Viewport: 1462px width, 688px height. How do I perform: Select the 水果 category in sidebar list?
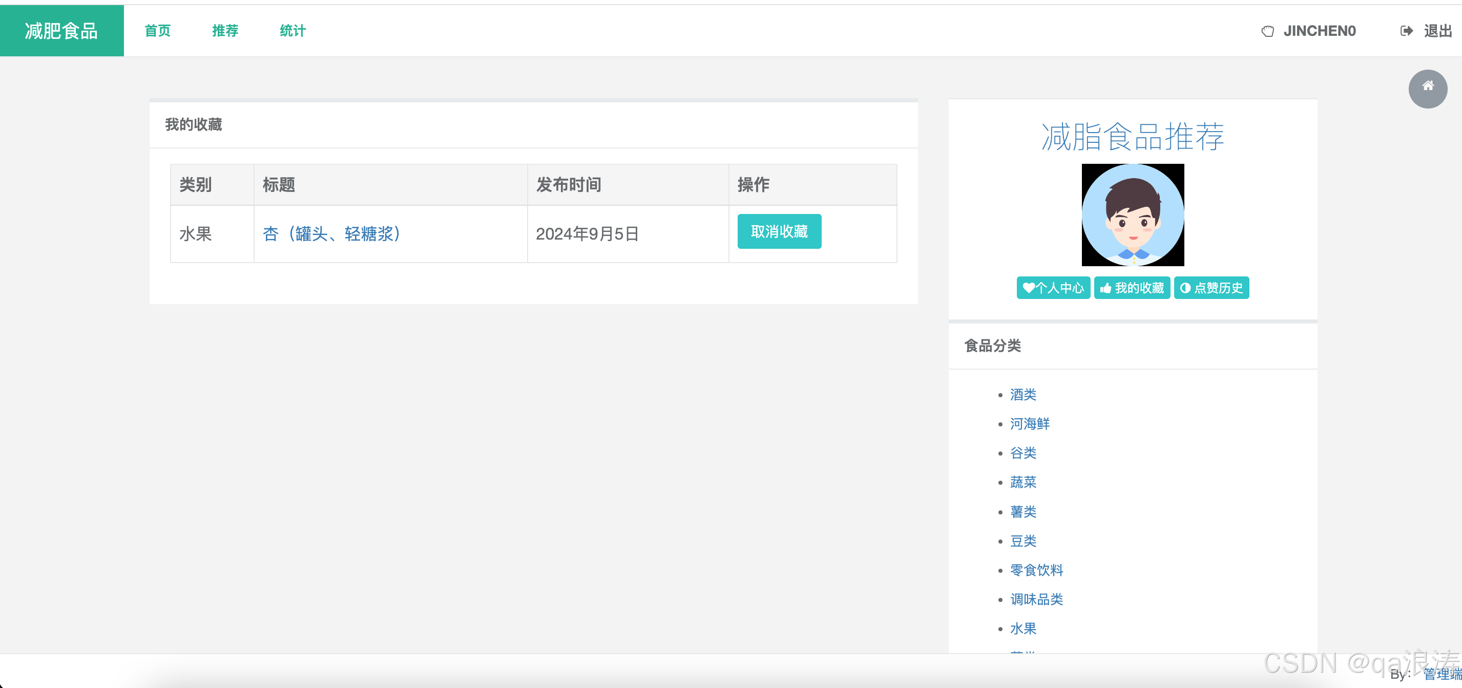1022,629
